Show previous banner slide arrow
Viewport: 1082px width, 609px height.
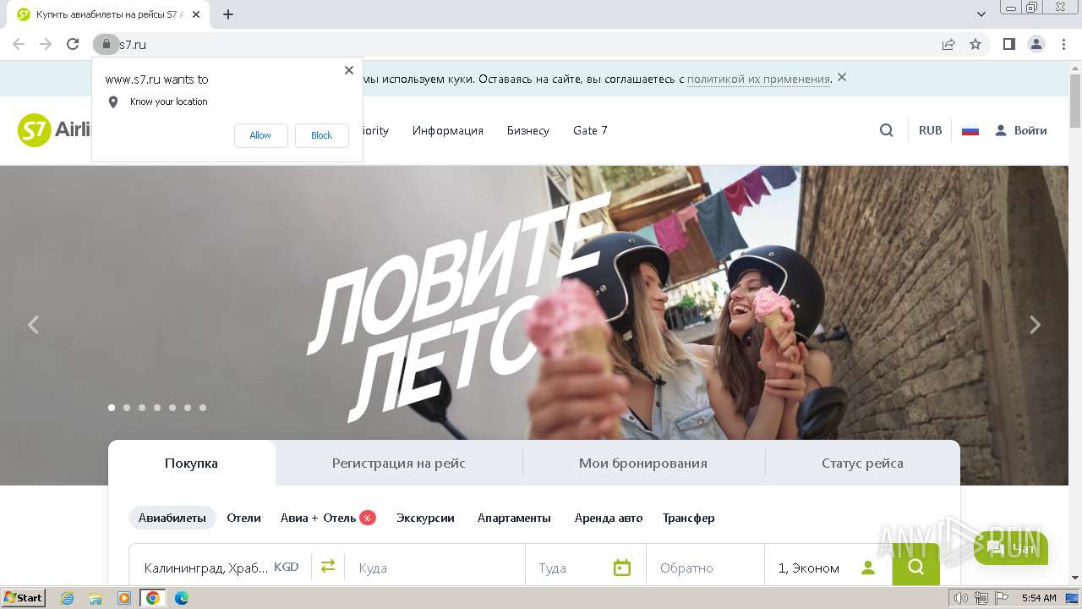coord(33,325)
